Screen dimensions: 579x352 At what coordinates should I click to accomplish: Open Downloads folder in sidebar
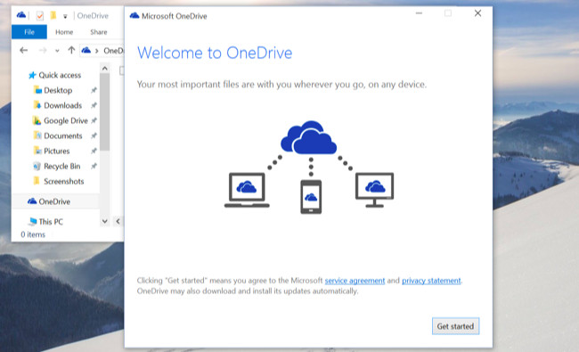[62, 106]
